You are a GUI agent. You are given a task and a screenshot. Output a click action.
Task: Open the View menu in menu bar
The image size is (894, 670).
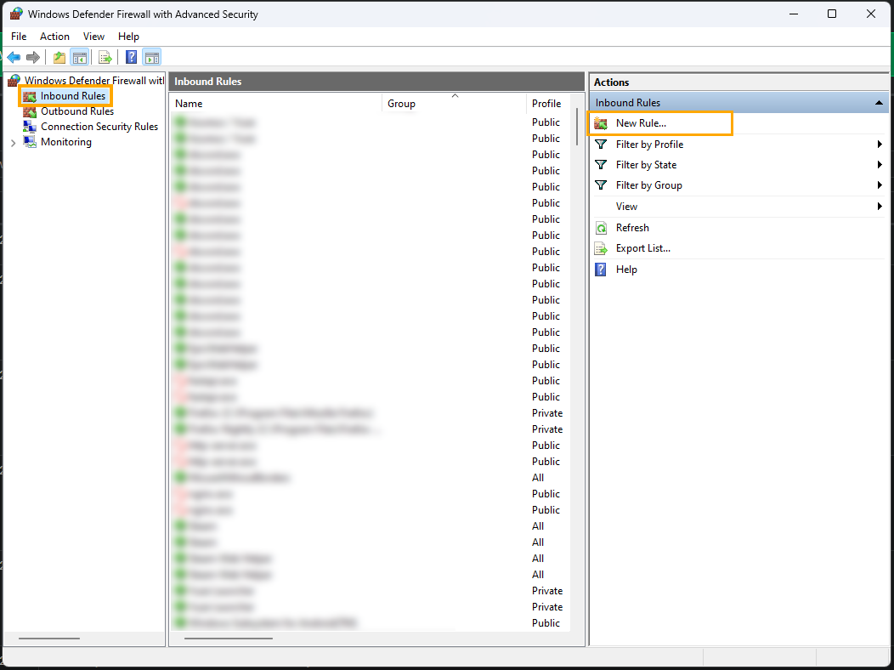tap(93, 37)
